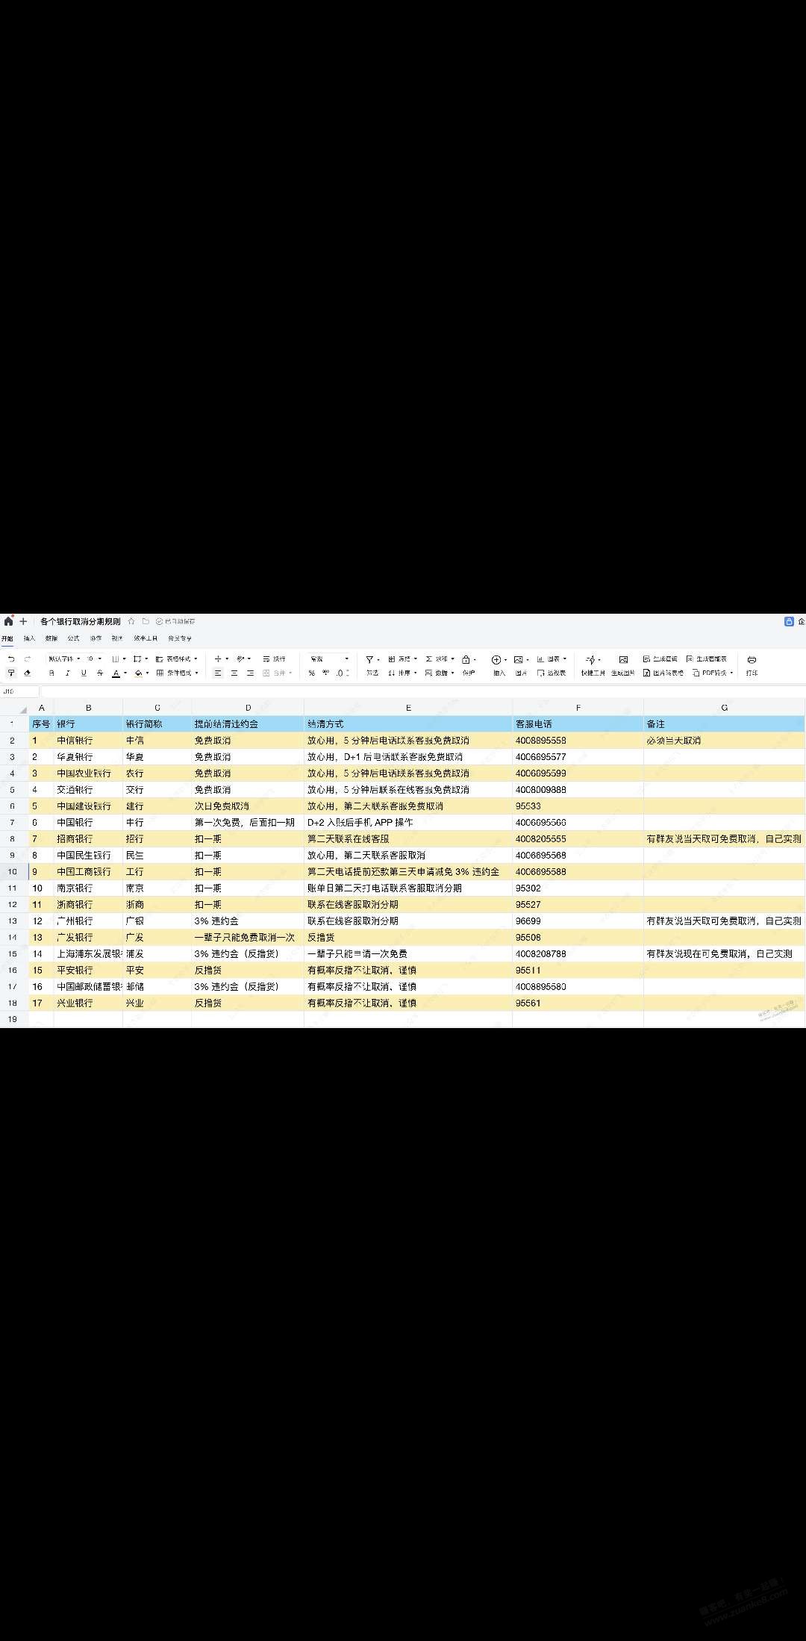Click the eraser clear-format icon
This screenshot has height=1641, width=806.
pyautogui.click(x=27, y=673)
